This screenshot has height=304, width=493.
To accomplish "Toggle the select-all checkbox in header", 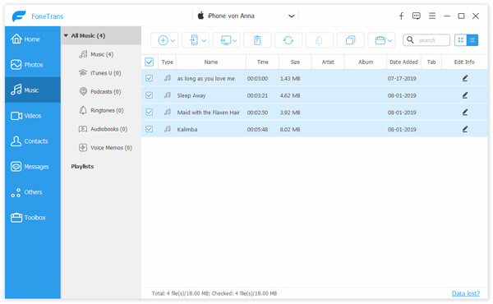I will click(x=149, y=62).
